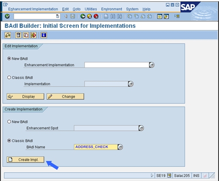
Task: Select Classic BAdI under Edit Implementation
Action: tap(9, 78)
